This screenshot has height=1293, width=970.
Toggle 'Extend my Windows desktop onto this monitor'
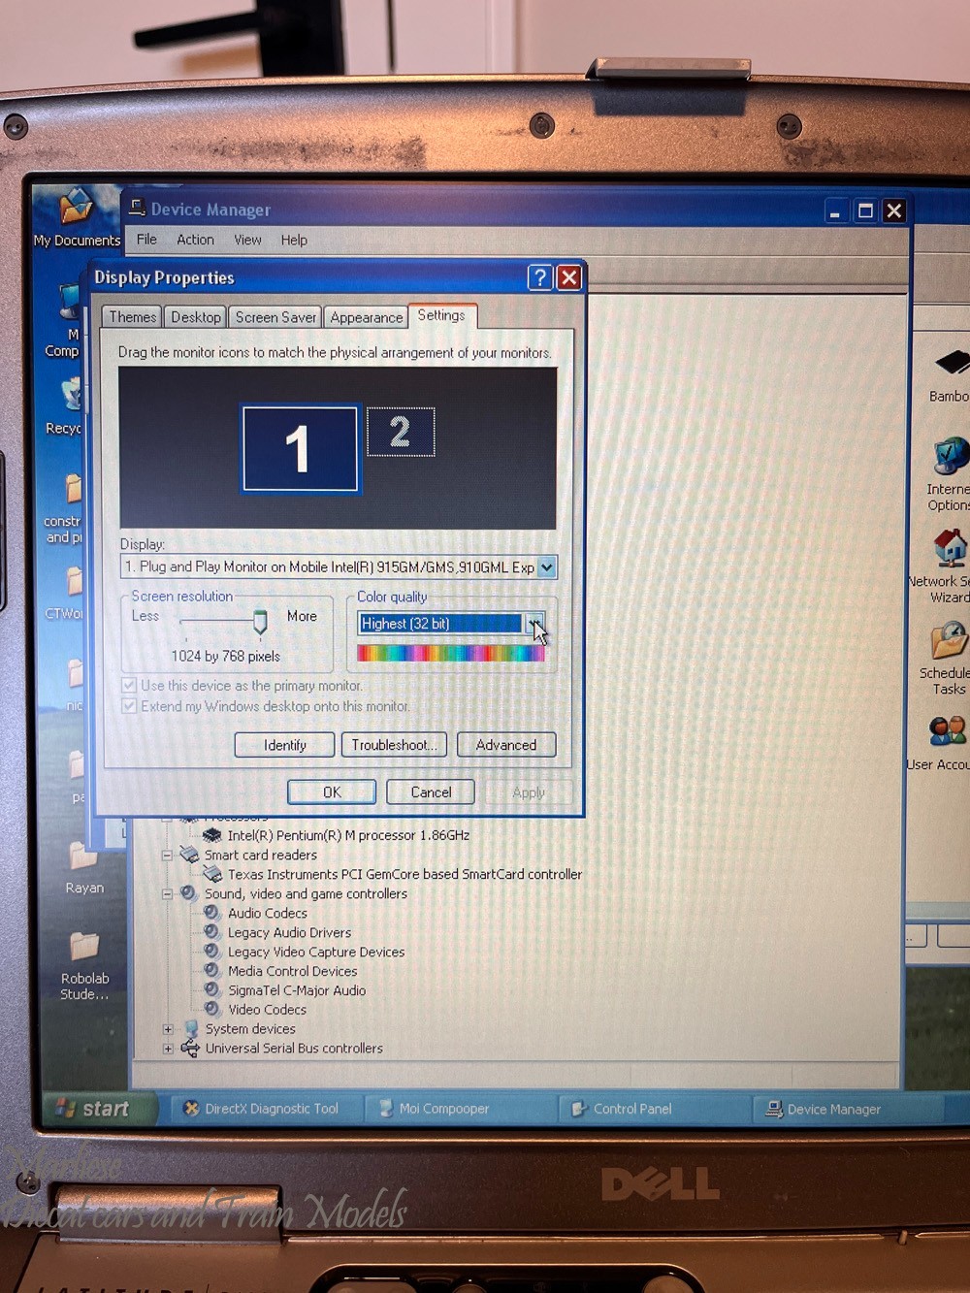coord(129,706)
